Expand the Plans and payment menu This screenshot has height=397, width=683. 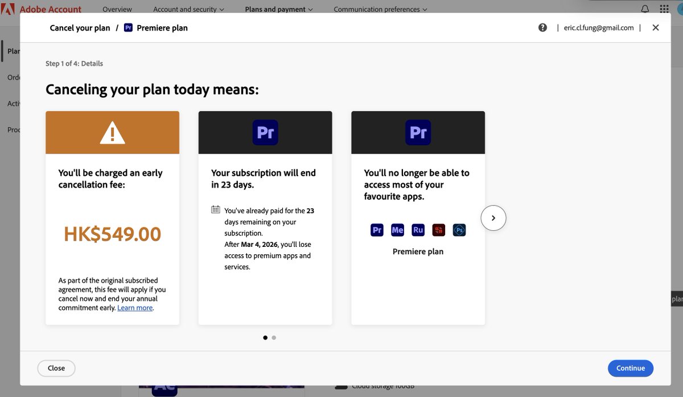point(279,9)
